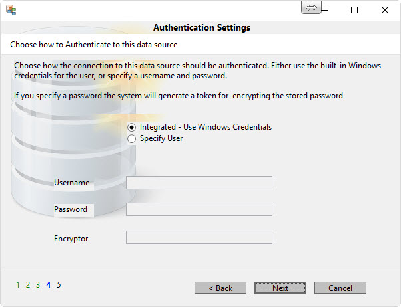Screen dimensions: 401x307
Task: Select Integrated - Use Windows Credentials option
Action: [131, 127]
